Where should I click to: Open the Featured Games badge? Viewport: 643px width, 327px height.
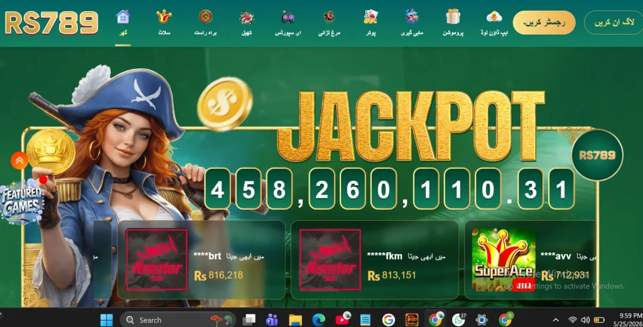tap(21, 202)
